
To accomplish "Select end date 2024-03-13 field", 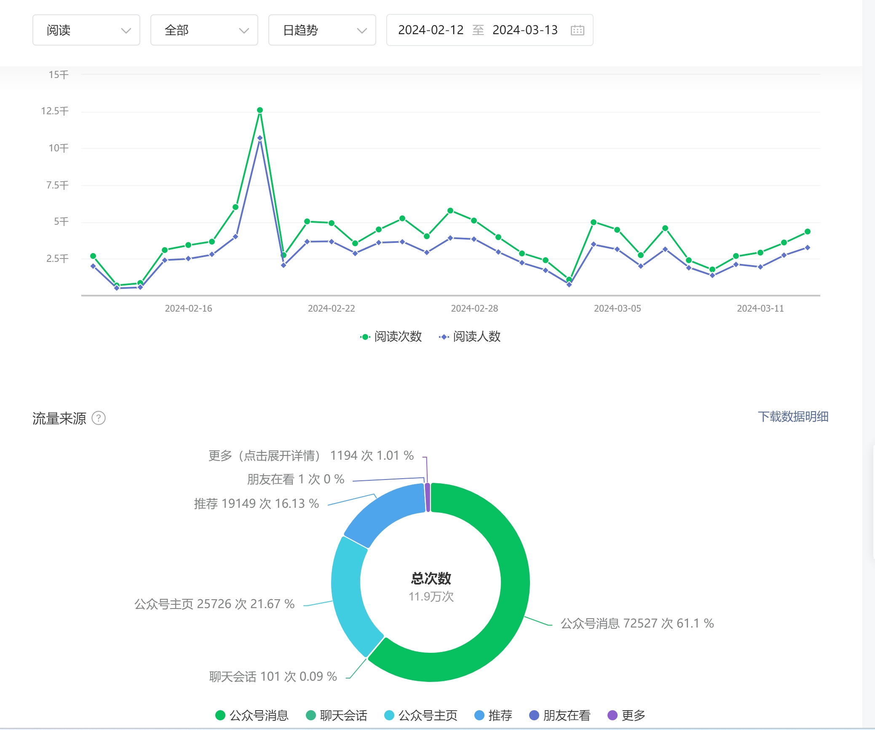I will pos(525,30).
